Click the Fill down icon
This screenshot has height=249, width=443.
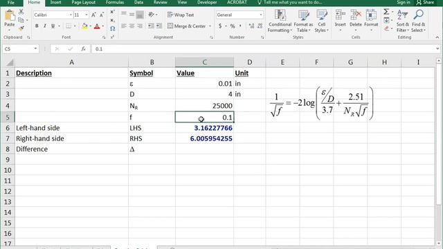[x=386, y=20]
